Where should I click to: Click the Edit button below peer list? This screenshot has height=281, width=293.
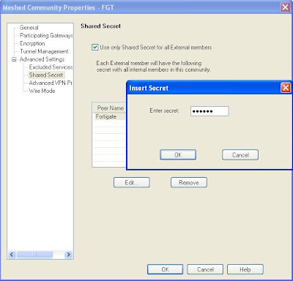click(x=132, y=182)
